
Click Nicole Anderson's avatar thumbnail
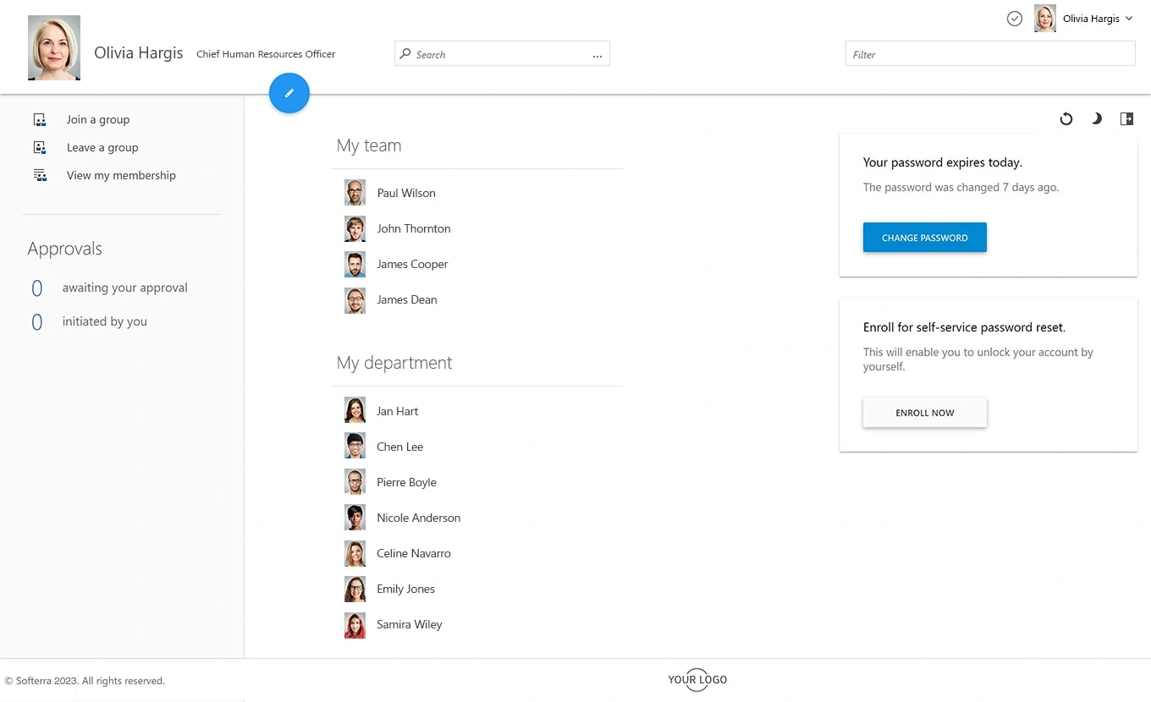pos(355,518)
